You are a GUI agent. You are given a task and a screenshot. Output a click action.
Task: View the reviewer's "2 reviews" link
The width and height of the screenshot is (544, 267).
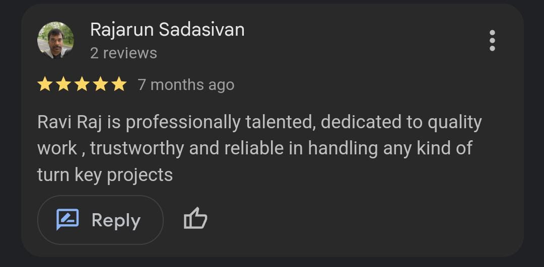pyautogui.click(x=123, y=53)
